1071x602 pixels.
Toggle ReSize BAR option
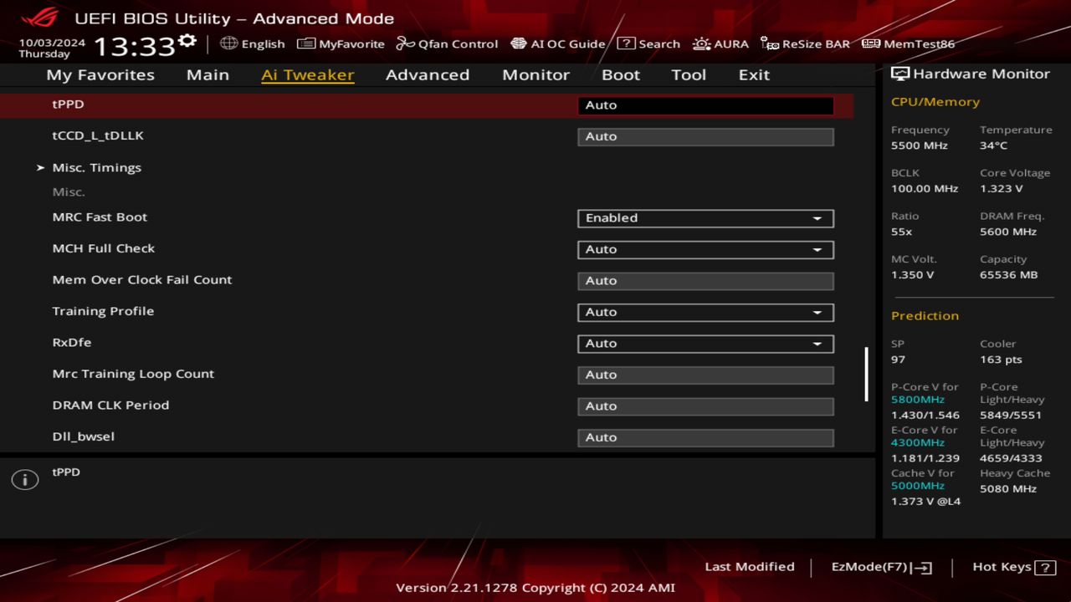(x=805, y=43)
